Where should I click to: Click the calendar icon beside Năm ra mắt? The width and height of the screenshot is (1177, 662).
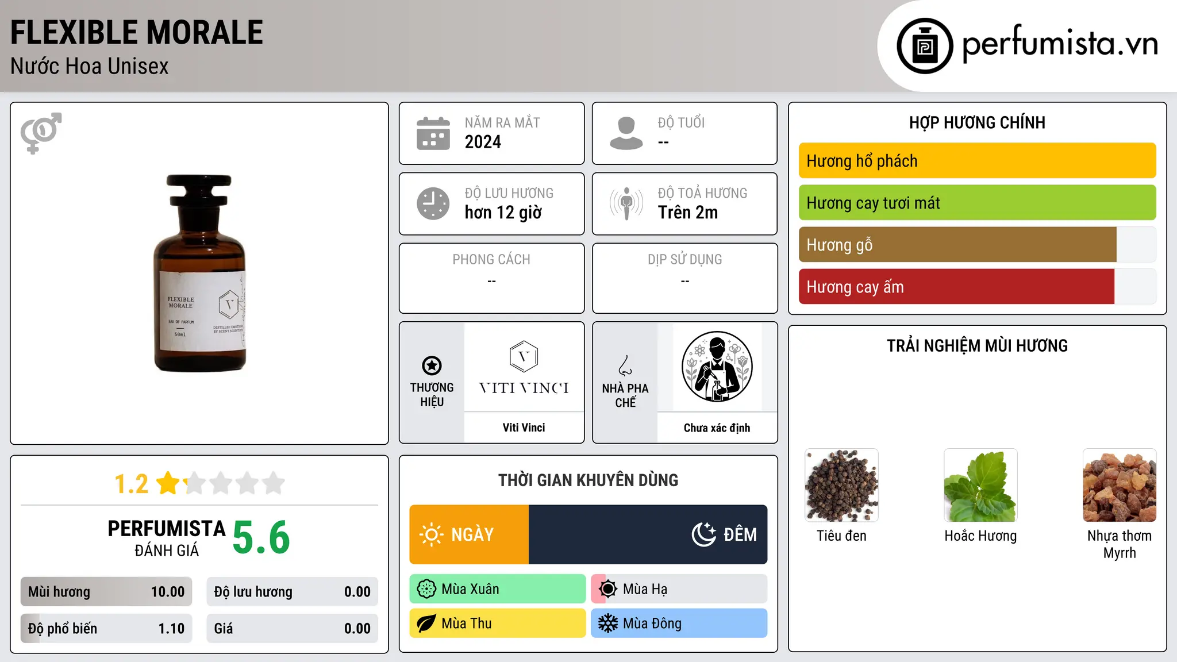(433, 133)
